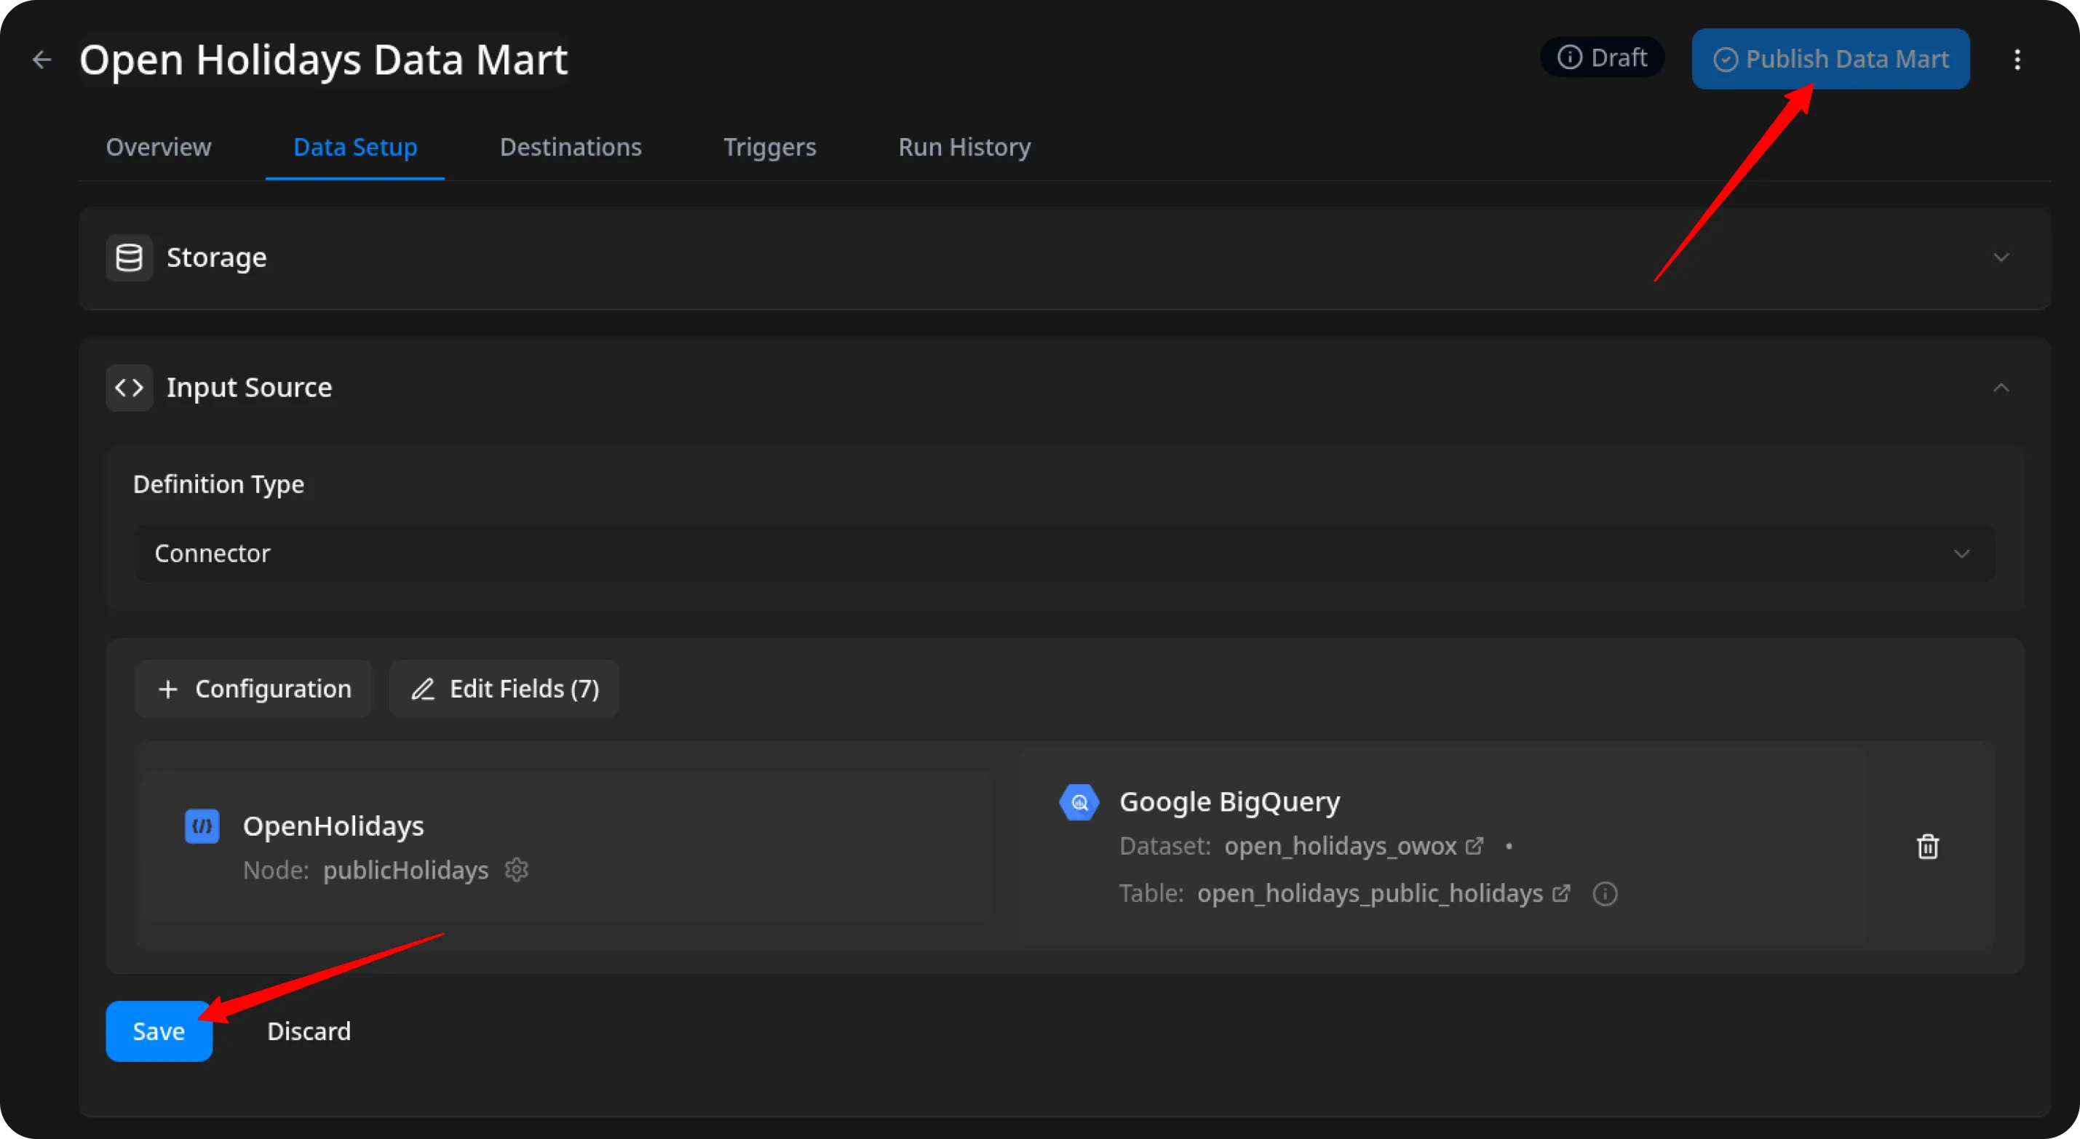This screenshot has height=1139, width=2080.
Task: Collapse the Input Source section
Action: coord(2001,388)
